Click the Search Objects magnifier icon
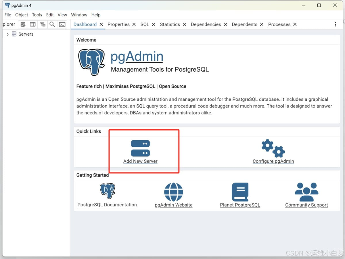This screenshot has height=259, width=345. coord(52,24)
